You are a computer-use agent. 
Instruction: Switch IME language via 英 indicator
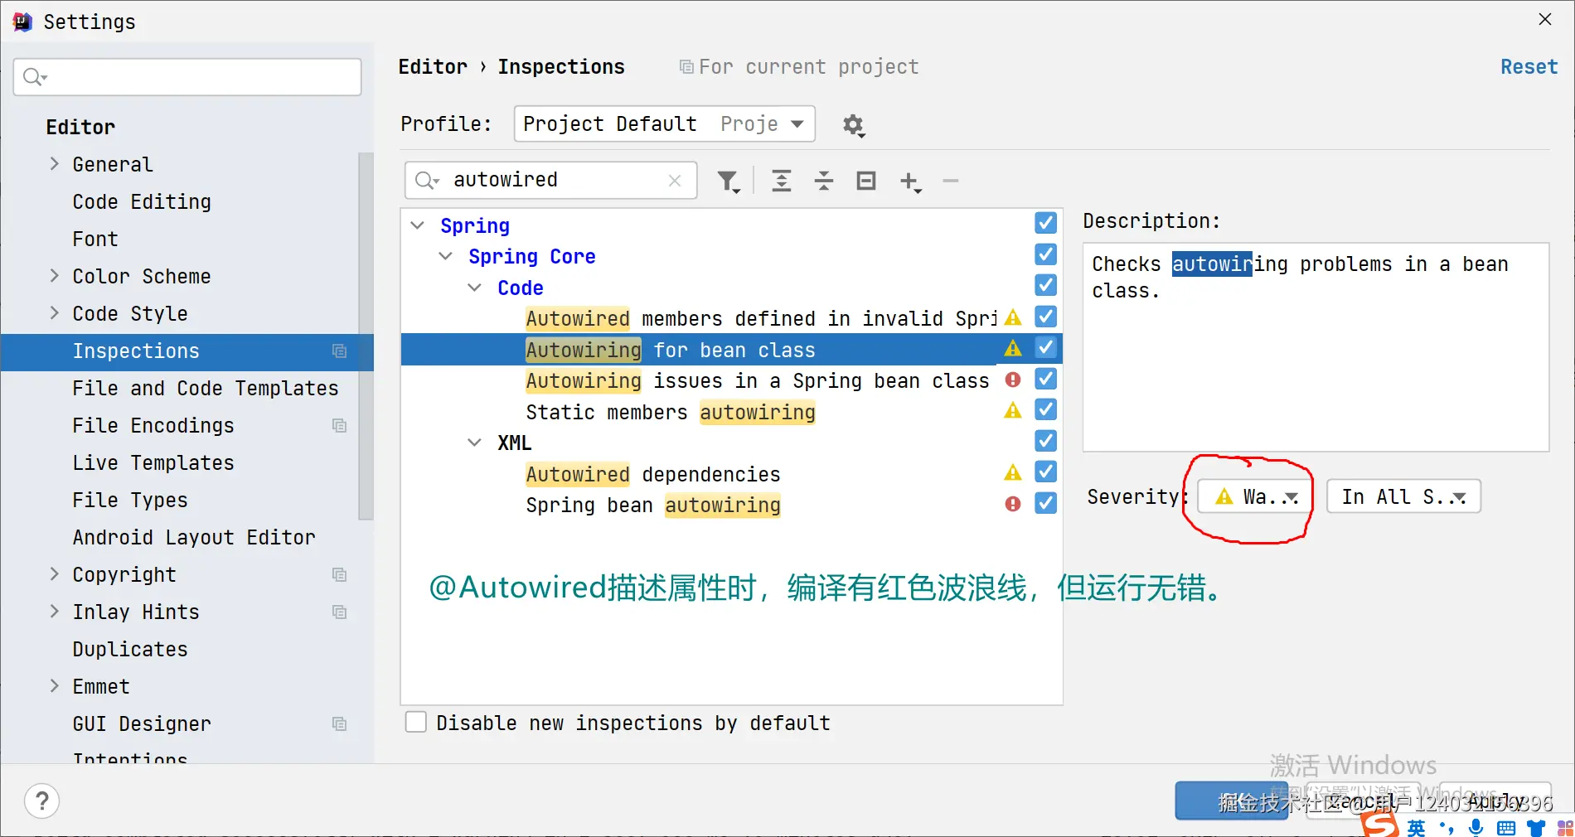coord(1416,827)
